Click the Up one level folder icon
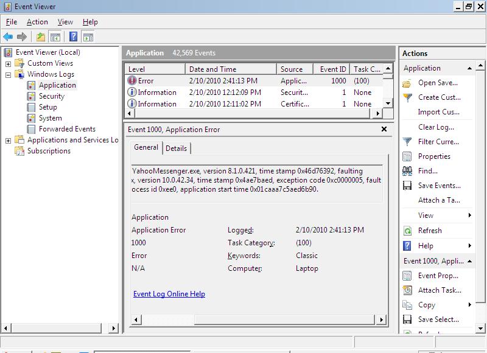The height and width of the screenshot is (353, 487). coord(41,37)
